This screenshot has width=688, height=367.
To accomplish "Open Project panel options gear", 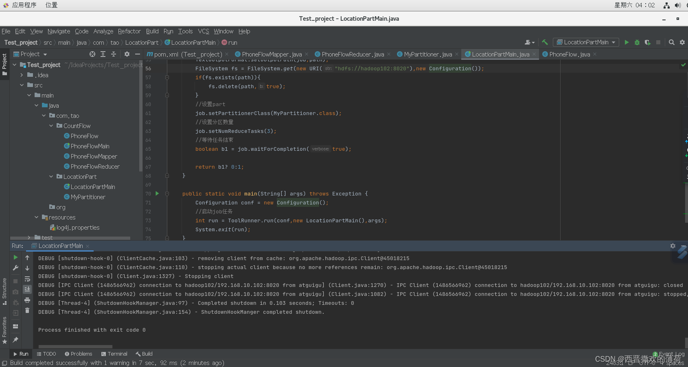I will (x=127, y=54).
